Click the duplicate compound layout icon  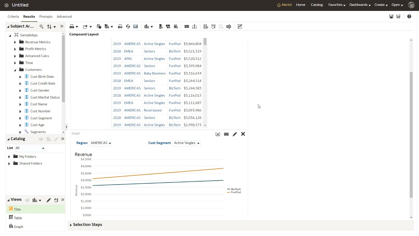point(213,27)
